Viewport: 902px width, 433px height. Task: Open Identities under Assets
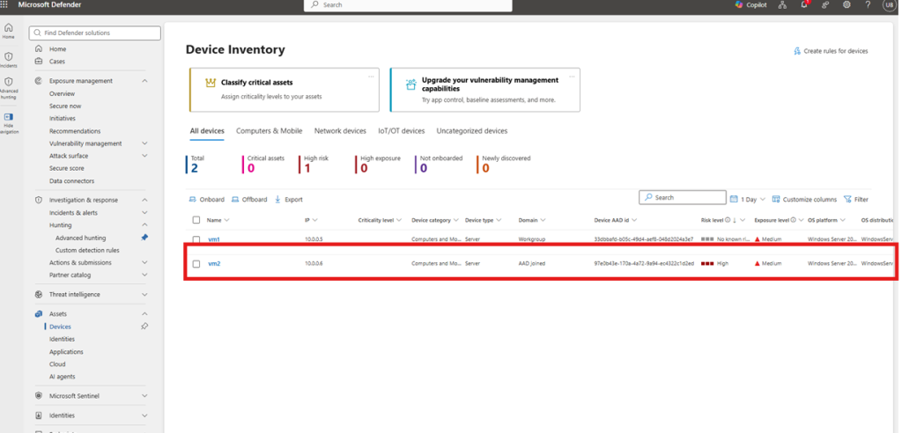[63, 339]
